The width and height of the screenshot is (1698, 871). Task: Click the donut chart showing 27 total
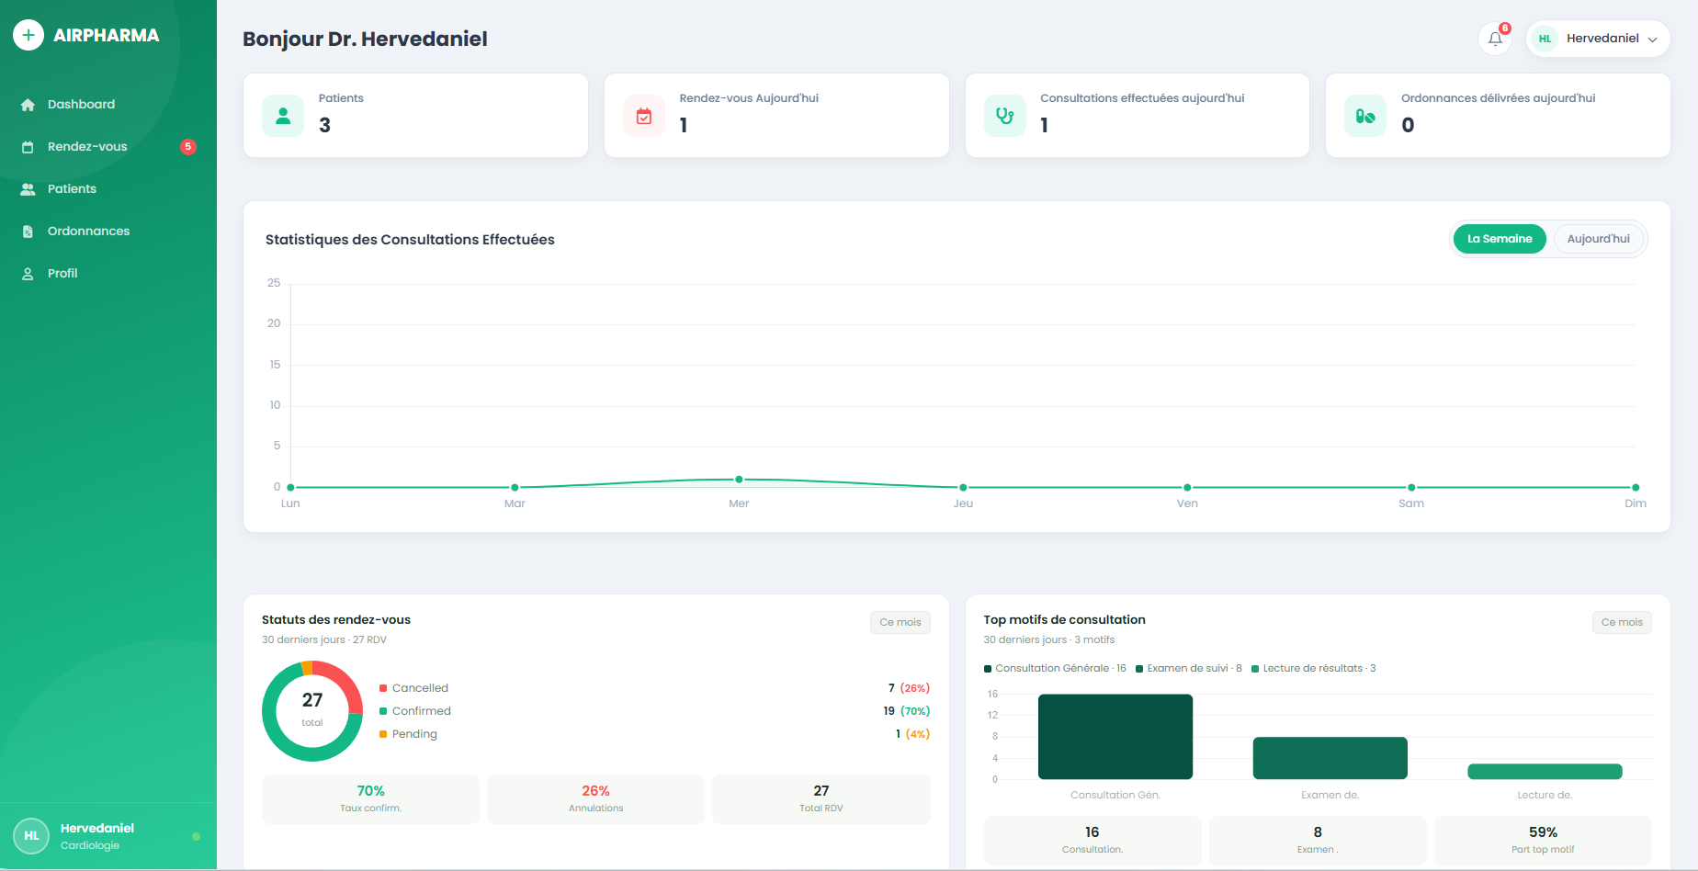click(312, 711)
